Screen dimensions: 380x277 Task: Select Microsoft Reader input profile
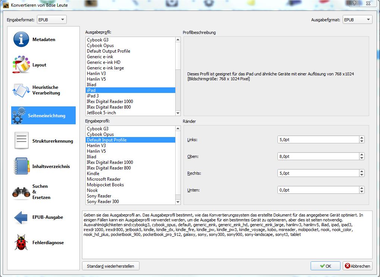click(x=131, y=179)
